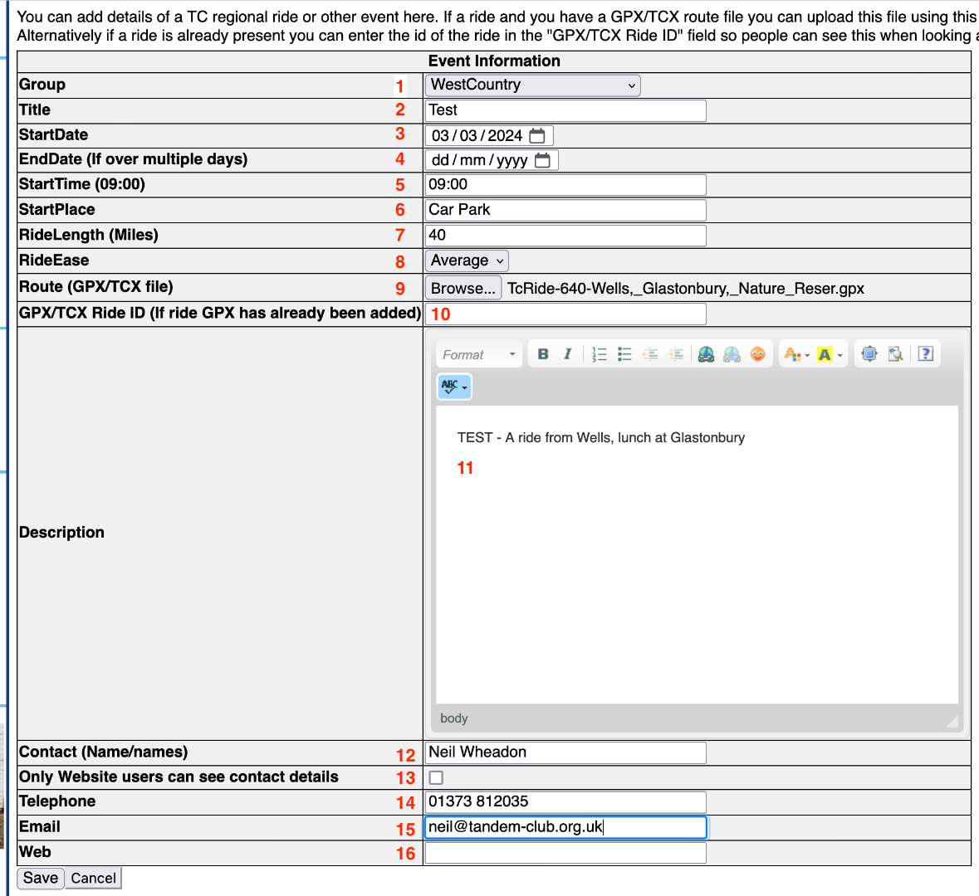Insert a smiley emoticon
979x896 pixels.
point(757,354)
